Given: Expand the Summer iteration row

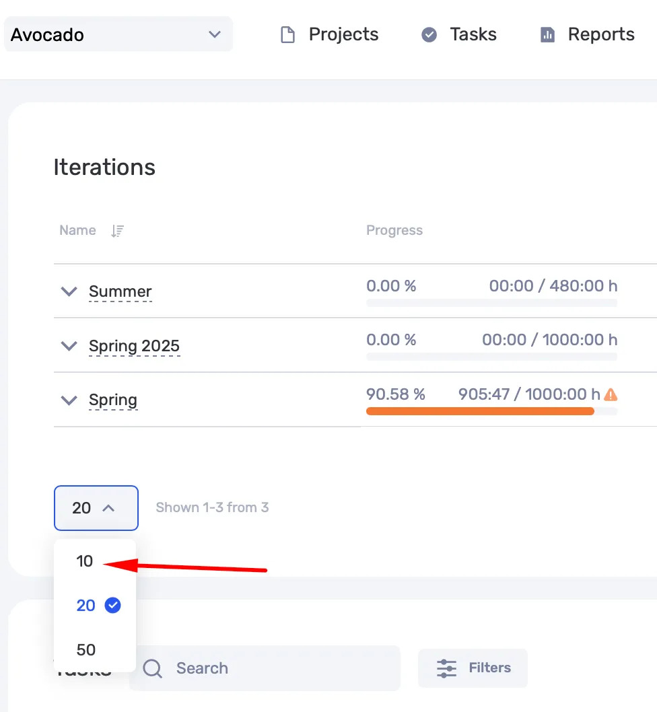Looking at the screenshot, I should 69,291.
